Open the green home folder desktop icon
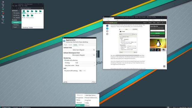 click(3, 10)
